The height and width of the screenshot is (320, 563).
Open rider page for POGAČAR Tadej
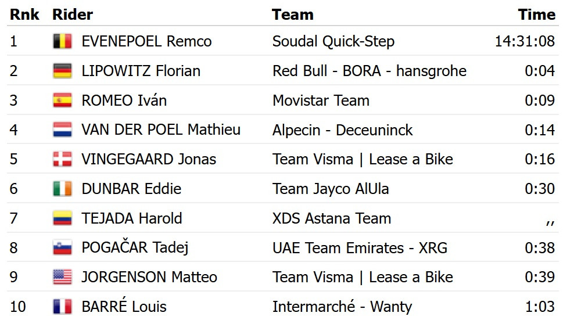135,247
